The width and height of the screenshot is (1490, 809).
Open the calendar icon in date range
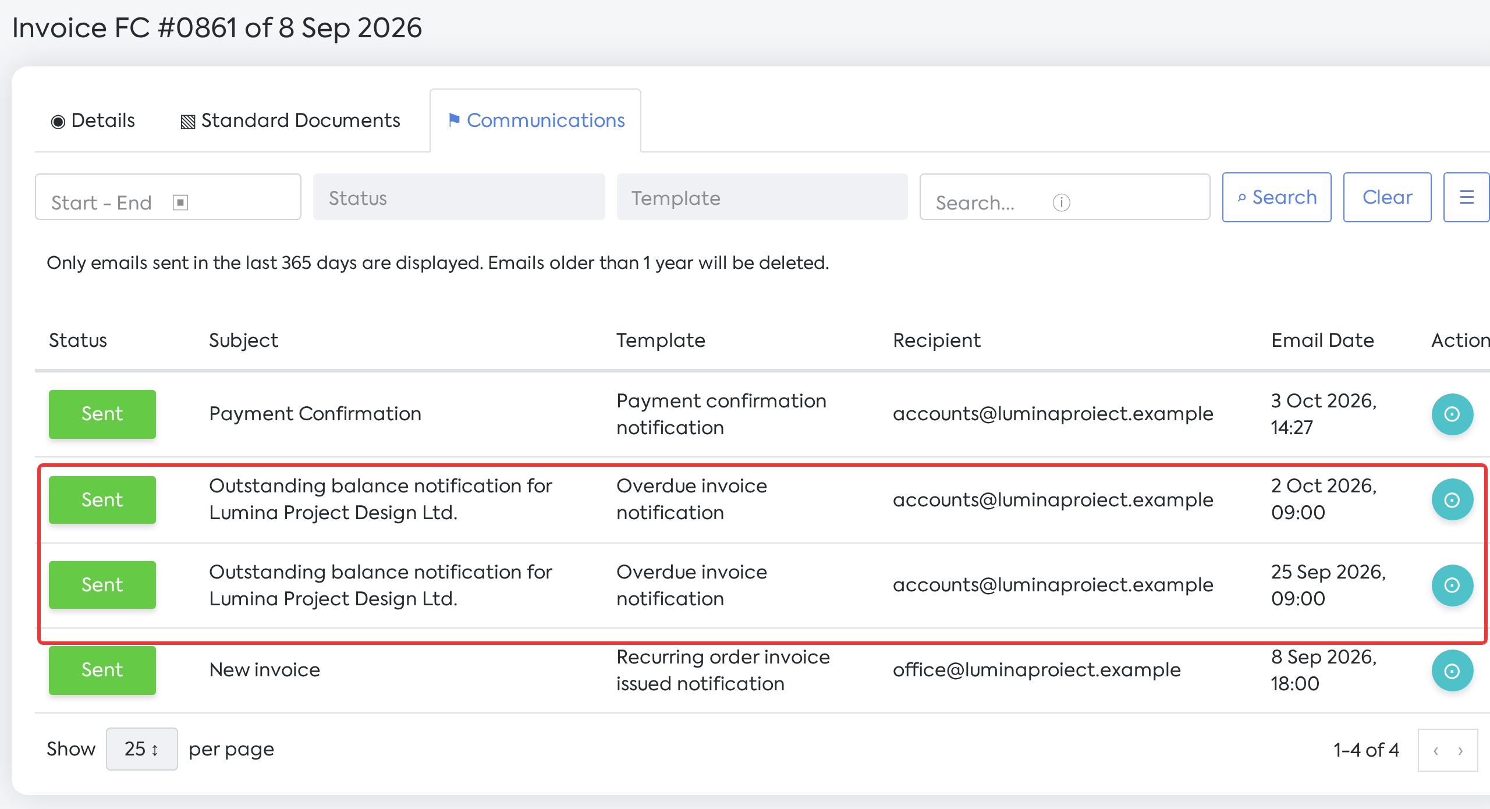(x=180, y=203)
